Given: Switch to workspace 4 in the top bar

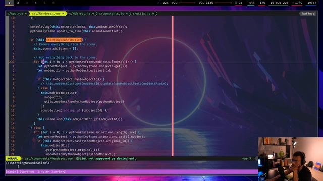Looking at the screenshot, I should pyautogui.click(x=36, y=3).
